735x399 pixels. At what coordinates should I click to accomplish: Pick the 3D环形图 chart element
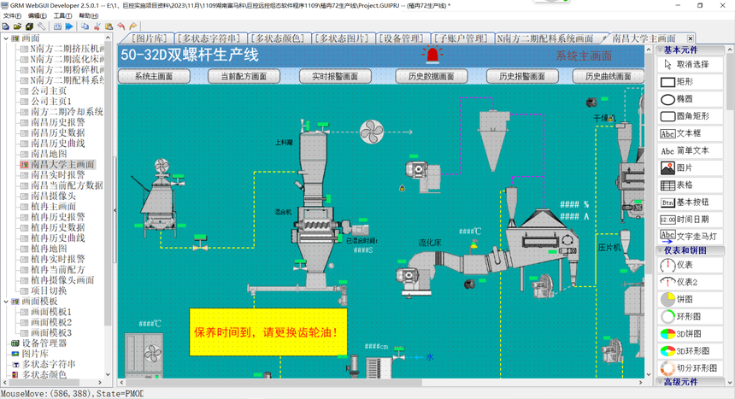point(690,350)
